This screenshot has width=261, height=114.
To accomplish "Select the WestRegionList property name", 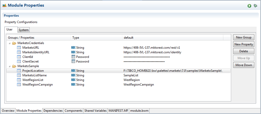I will [x=33, y=80].
